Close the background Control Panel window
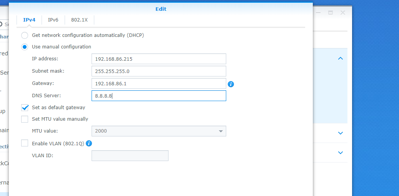 [x=342, y=13]
